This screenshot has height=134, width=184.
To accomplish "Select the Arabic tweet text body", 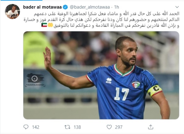I will (x=102, y=20).
